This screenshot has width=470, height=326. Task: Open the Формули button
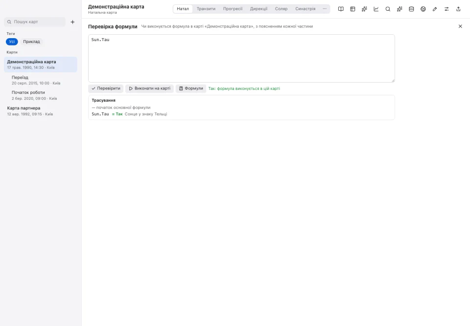coord(191,88)
